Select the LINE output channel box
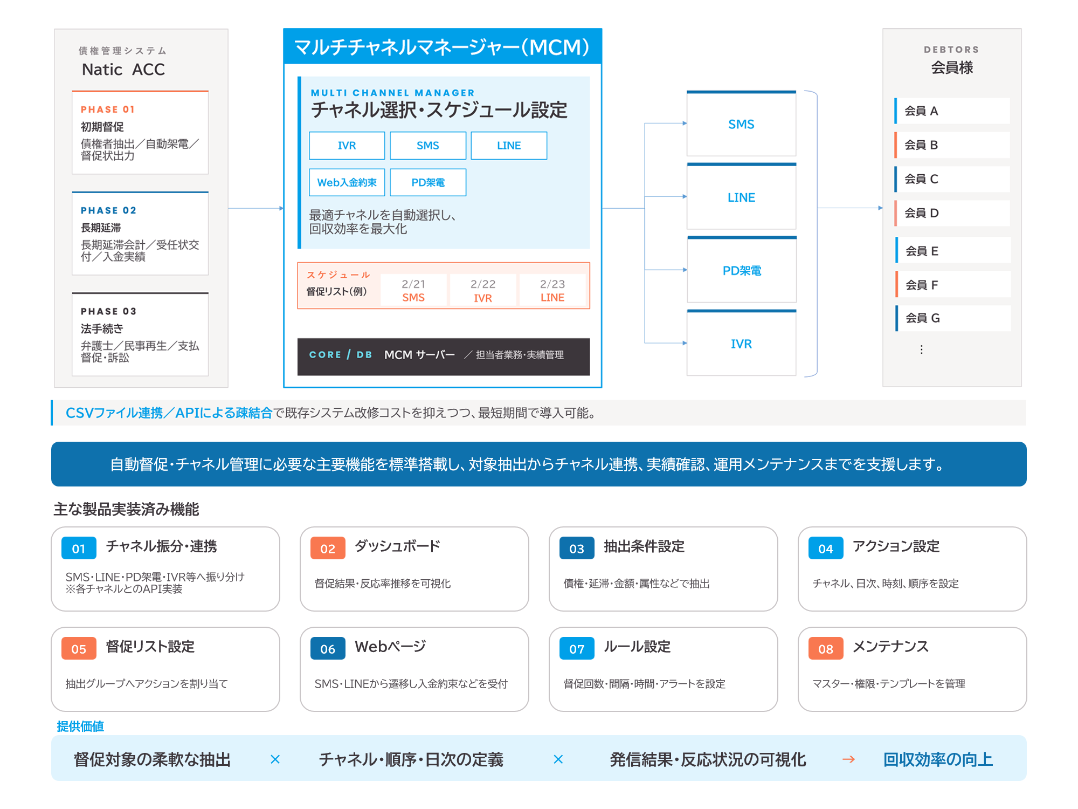The image size is (1078, 809). (741, 197)
